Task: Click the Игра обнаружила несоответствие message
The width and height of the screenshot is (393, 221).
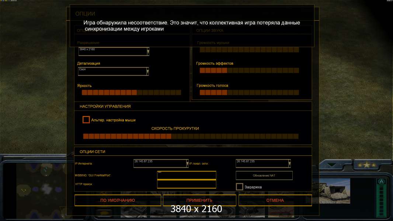Action: click(x=192, y=26)
